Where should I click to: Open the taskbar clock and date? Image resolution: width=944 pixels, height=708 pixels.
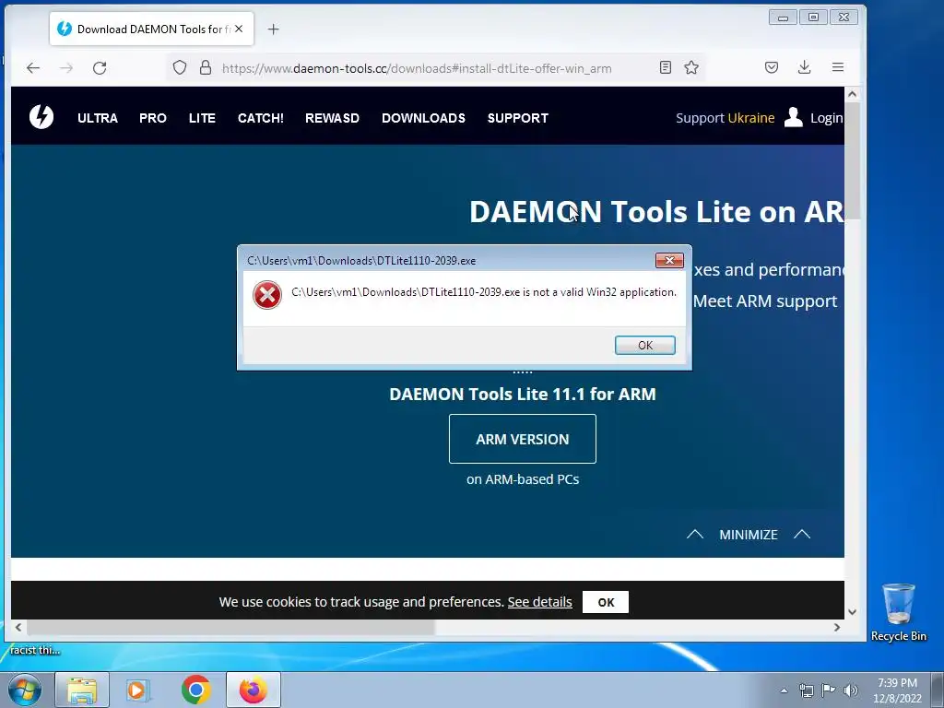[897, 690]
